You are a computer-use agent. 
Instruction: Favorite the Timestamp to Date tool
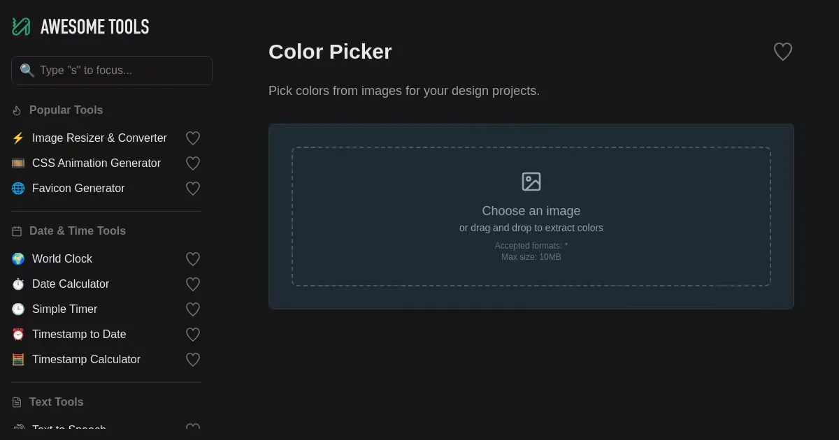point(193,335)
